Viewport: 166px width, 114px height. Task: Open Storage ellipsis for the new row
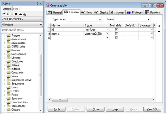pyautogui.click(x=152, y=38)
